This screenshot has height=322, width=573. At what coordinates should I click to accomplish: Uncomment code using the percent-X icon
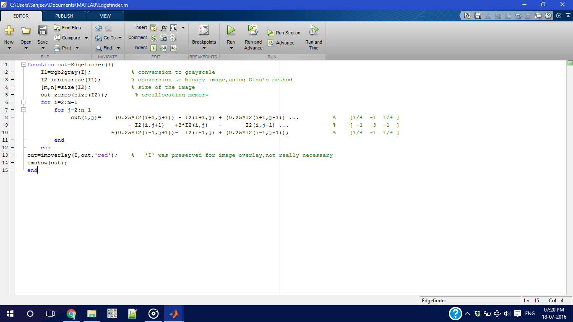164,37
